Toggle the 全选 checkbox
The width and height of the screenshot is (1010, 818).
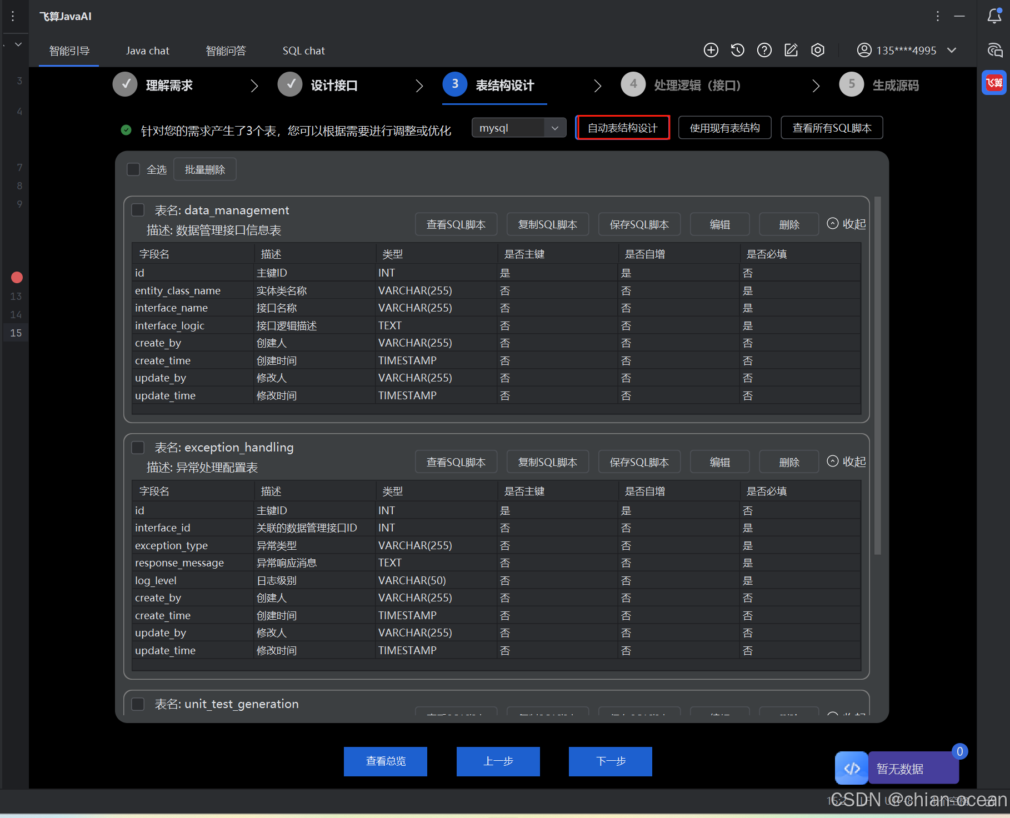click(x=133, y=169)
